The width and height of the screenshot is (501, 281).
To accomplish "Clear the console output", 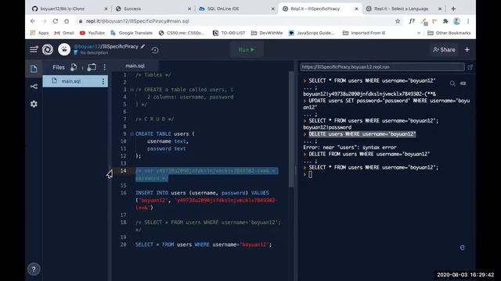I will (x=463, y=84).
